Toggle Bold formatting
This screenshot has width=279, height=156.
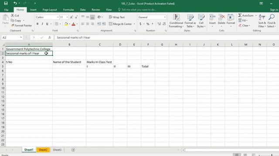(x=37, y=24)
